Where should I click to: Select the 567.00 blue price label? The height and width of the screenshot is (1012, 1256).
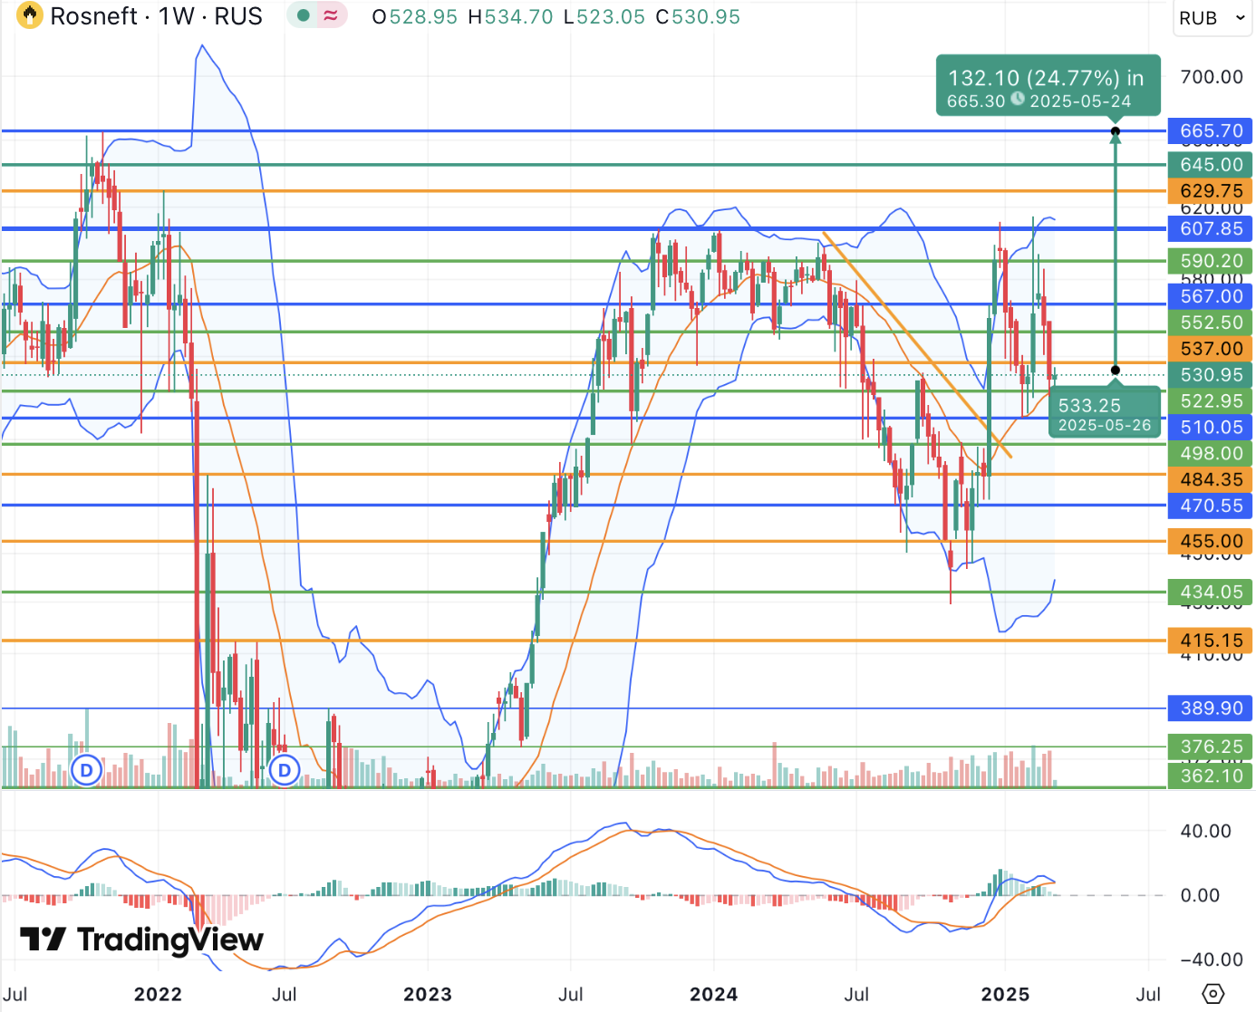[1211, 296]
